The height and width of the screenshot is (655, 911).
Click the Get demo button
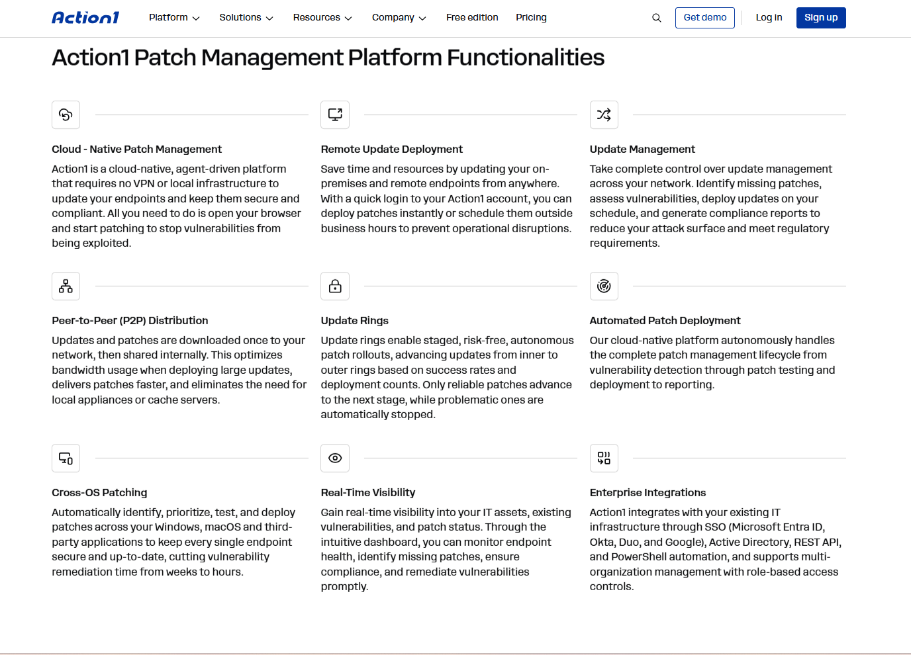pos(705,18)
